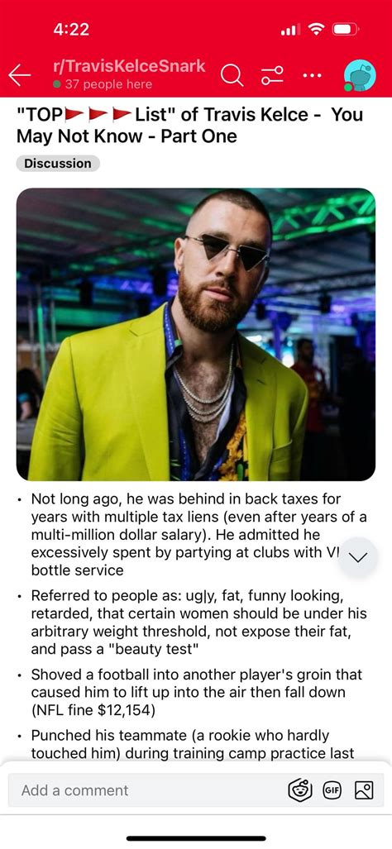392x849 pixels.
Task: Tap the scroll-down chevron bubble
Action: pos(358,557)
